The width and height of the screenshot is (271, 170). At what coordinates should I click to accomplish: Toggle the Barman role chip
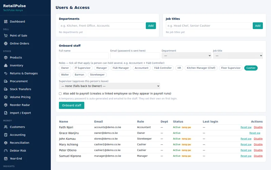pyautogui.click(x=79, y=75)
